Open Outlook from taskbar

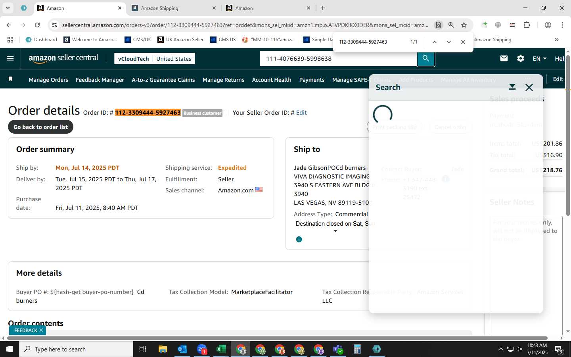(x=182, y=349)
